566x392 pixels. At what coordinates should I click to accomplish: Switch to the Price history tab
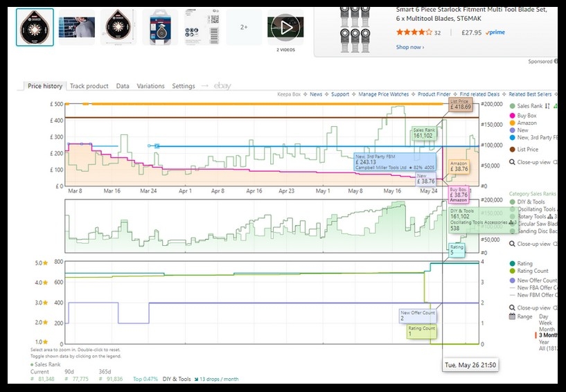point(45,86)
